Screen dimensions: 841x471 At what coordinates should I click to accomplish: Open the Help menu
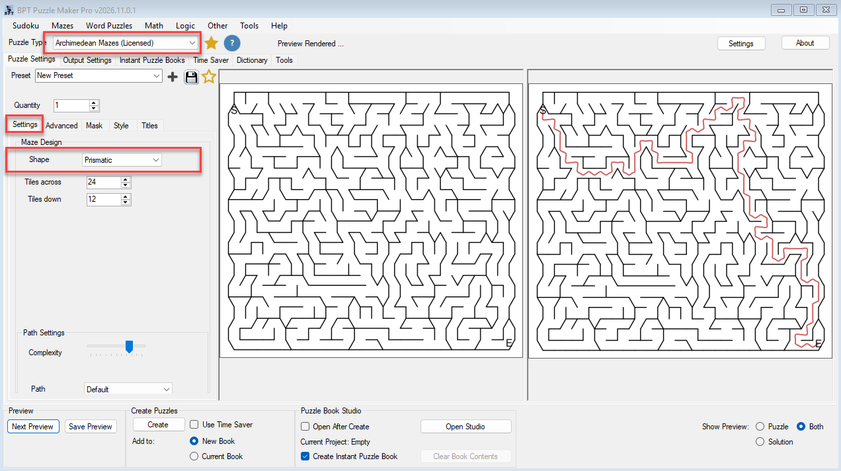pyautogui.click(x=279, y=26)
